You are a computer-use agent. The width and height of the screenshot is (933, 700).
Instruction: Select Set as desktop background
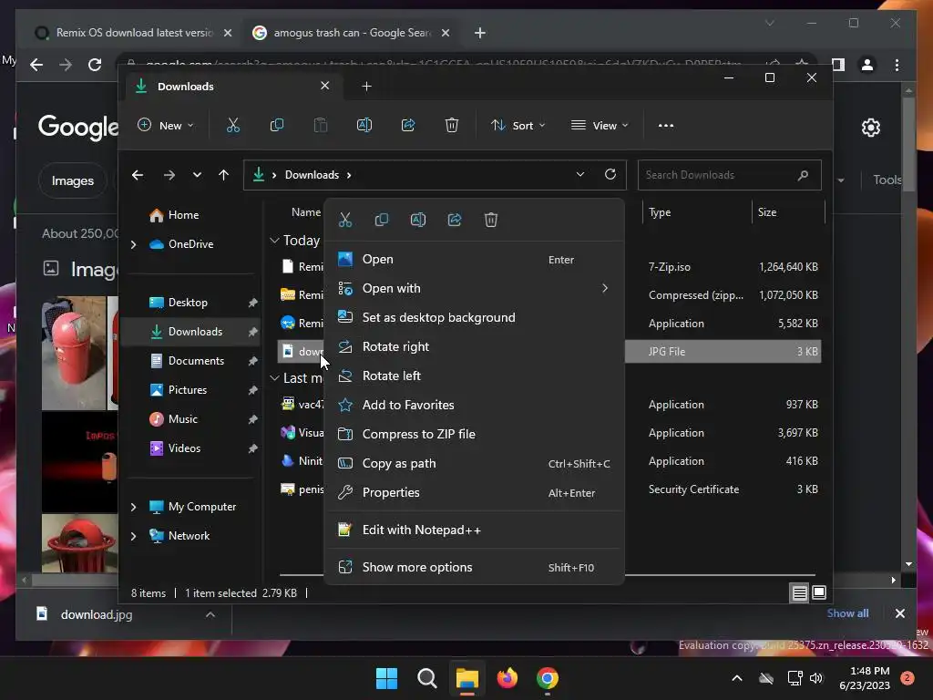474,318
